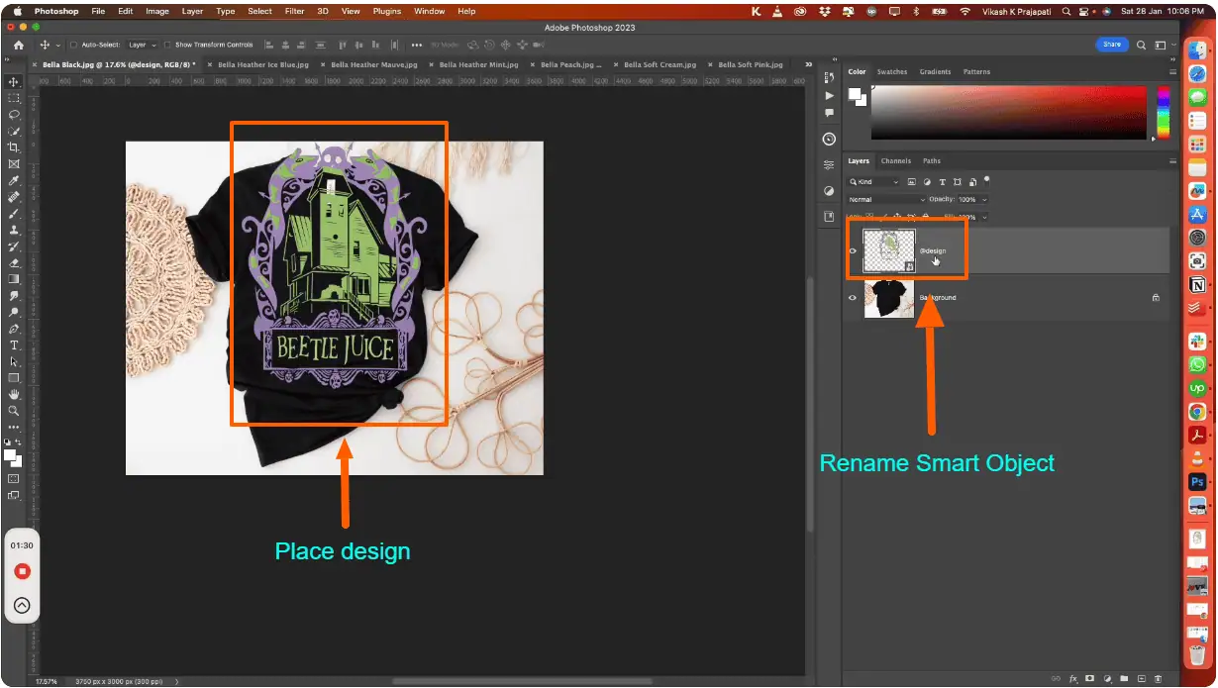Expand the layer Opacity dropdown
Image resolution: width=1218 pixels, height=688 pixels.
tap(984, 200)
